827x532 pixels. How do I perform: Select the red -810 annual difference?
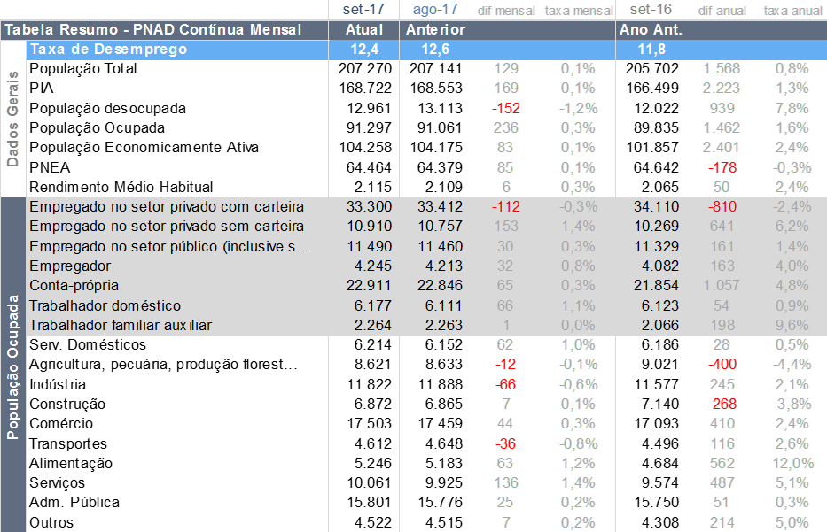coord(722,206)
